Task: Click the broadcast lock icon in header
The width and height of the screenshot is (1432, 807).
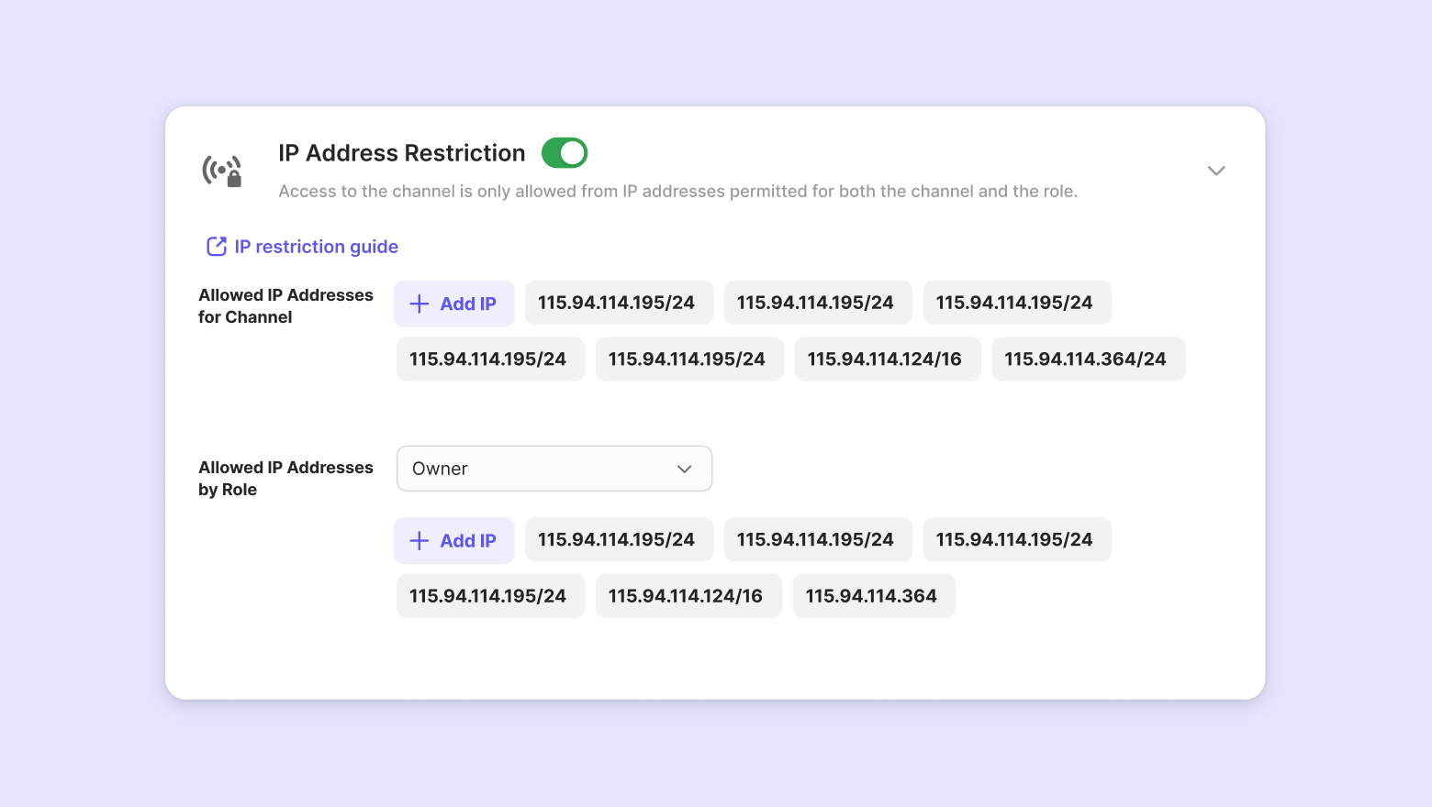Action: (x=222, y=171)
